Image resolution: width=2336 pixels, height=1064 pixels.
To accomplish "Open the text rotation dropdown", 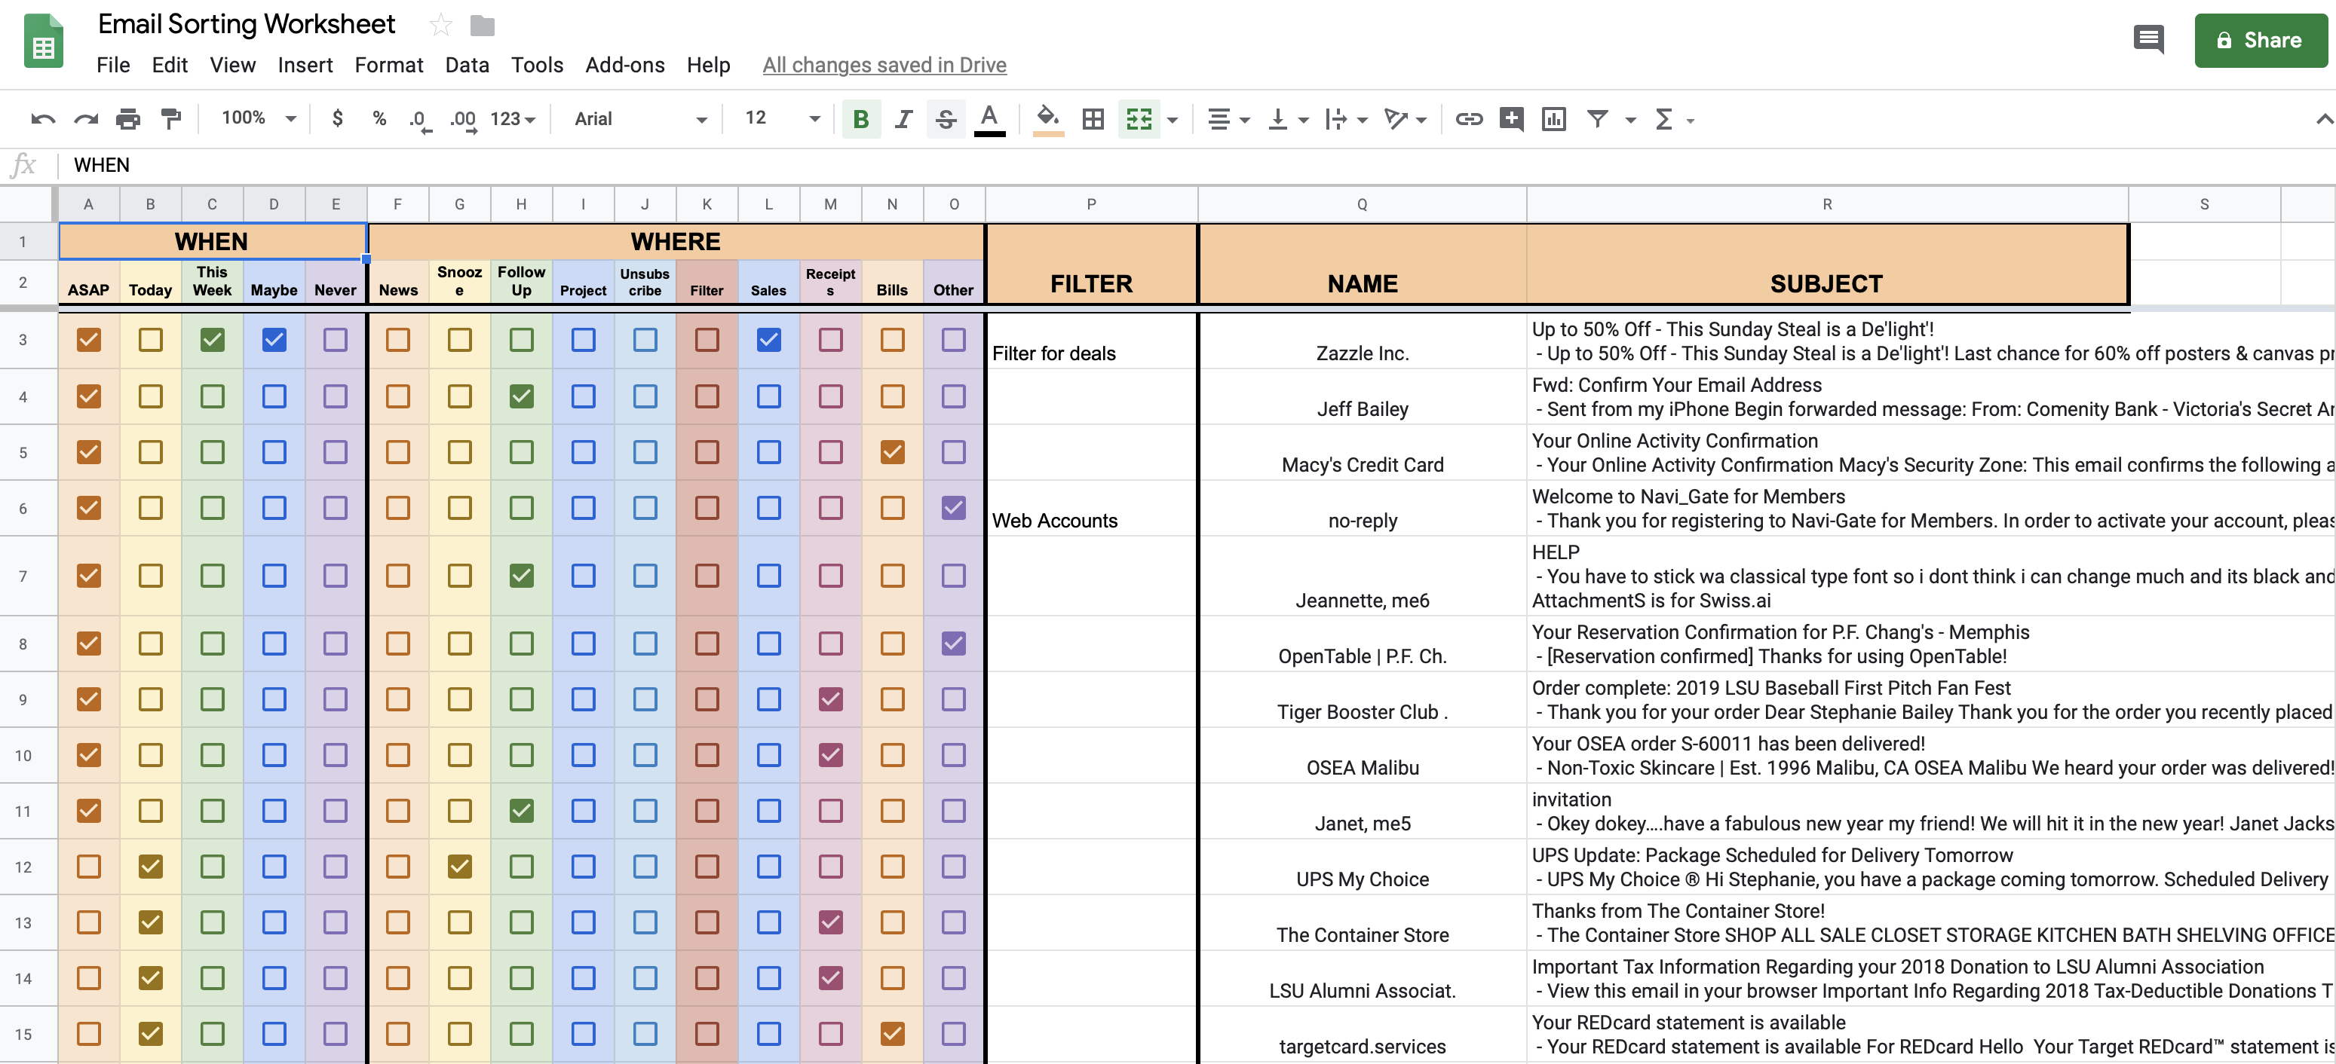I will [1406, 119].
